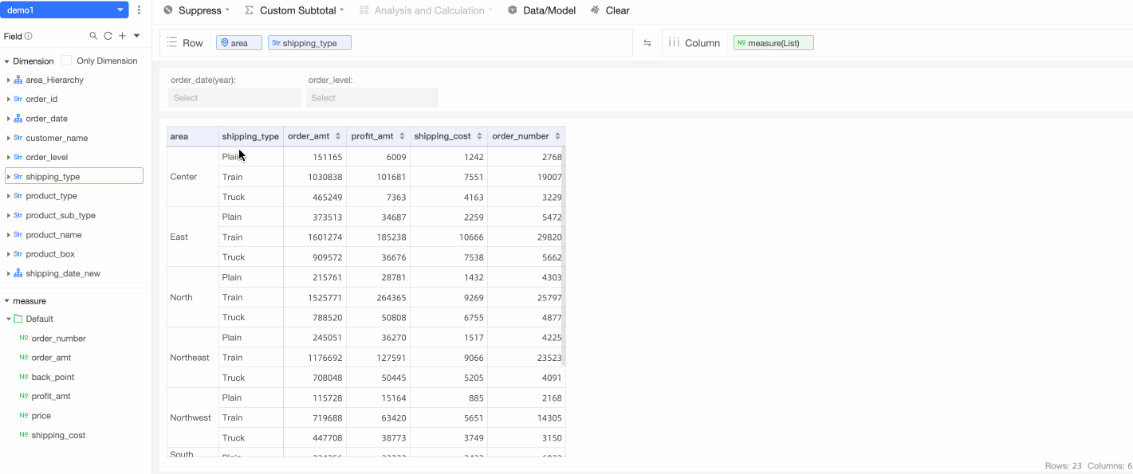This screenshot has height=474, width=1133.
Task: Click the Field info icon
Action: tap(29, 36)
